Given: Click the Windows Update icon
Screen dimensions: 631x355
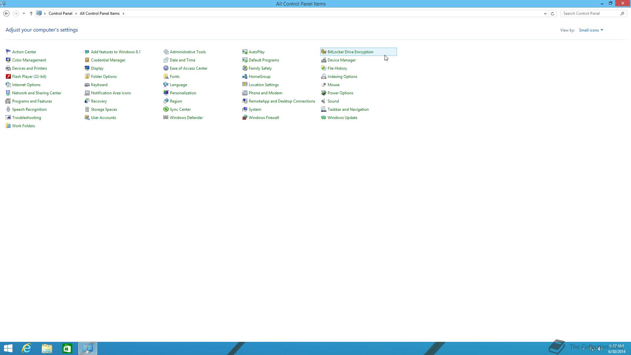Looking at the screenshot, I should point(324,117).
